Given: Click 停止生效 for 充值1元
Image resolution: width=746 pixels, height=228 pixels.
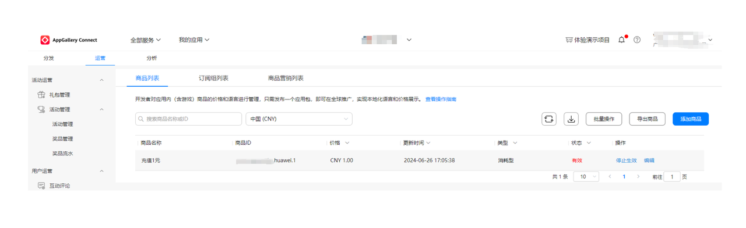Looking at the screenshot, I should 627,161.
